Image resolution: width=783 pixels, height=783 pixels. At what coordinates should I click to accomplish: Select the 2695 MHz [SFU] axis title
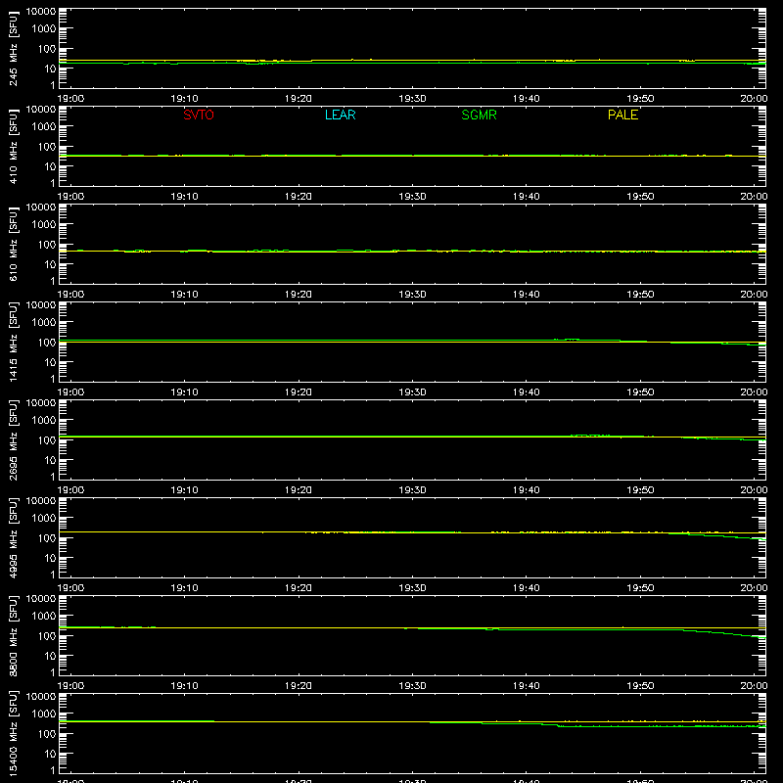[x=13, y=439]
